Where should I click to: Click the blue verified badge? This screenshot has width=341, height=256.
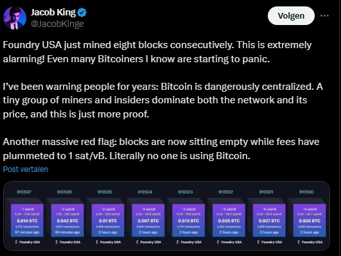pos(82,12)
